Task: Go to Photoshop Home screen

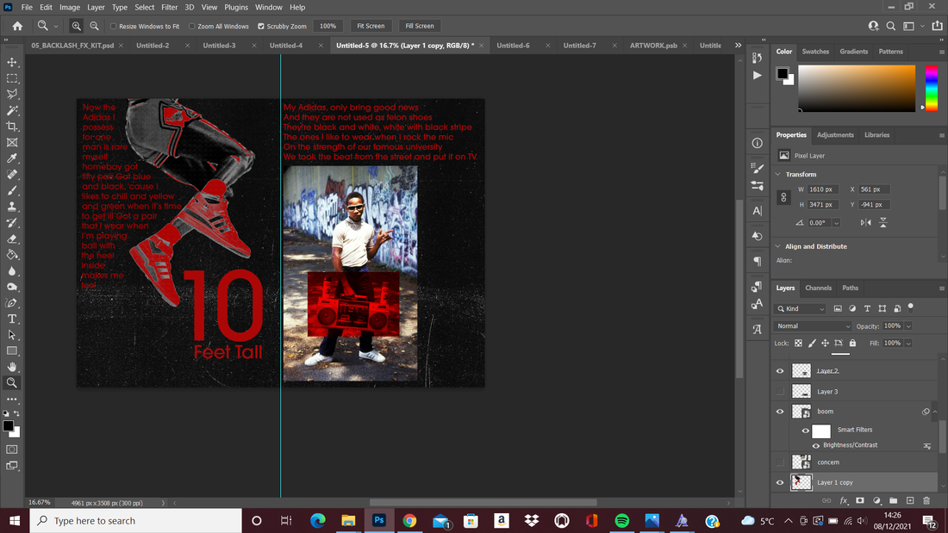Action: 17,26
